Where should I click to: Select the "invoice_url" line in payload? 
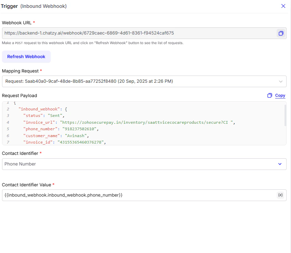[x=129, y=122]
